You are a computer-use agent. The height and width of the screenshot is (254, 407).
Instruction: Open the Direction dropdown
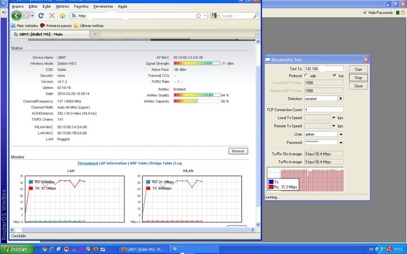pyautogui.click(x=340, y=99)
